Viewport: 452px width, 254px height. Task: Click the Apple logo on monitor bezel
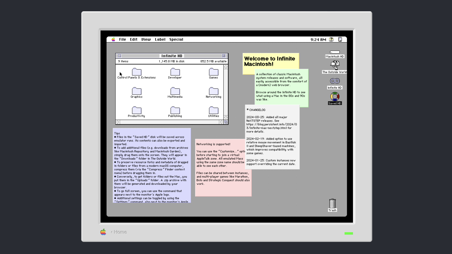point(103,232)
